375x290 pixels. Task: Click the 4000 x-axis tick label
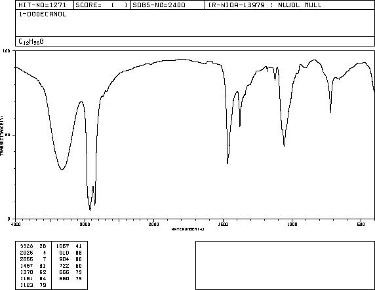pos(16,224)
